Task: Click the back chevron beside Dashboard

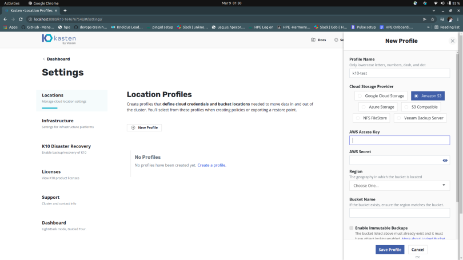Action: pos(43,59)
